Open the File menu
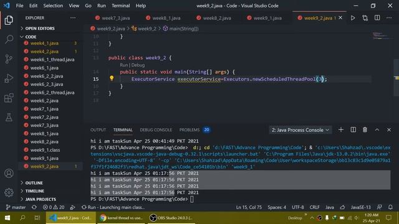The width and height of the screenshot is (399, 224). (19, 6)
